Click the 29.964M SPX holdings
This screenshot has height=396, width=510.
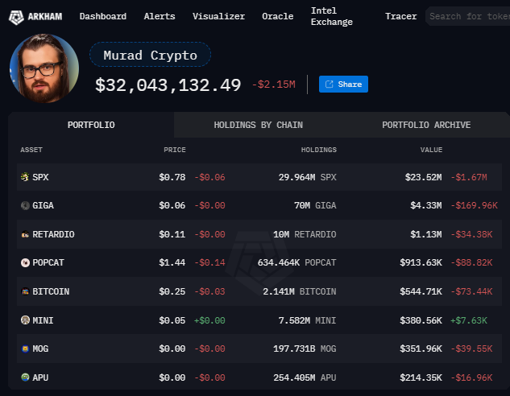307,177
